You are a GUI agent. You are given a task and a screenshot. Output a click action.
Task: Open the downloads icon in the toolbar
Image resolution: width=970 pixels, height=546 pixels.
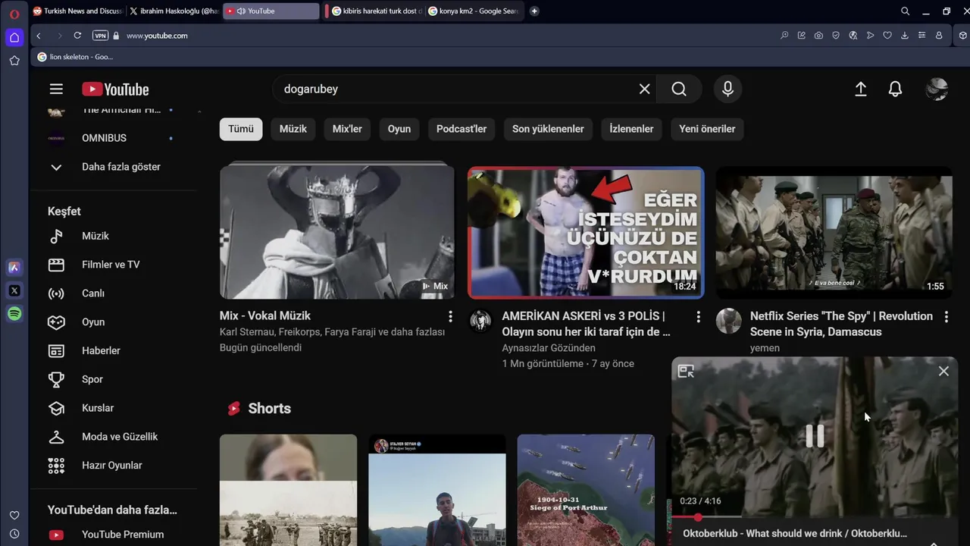905,36
